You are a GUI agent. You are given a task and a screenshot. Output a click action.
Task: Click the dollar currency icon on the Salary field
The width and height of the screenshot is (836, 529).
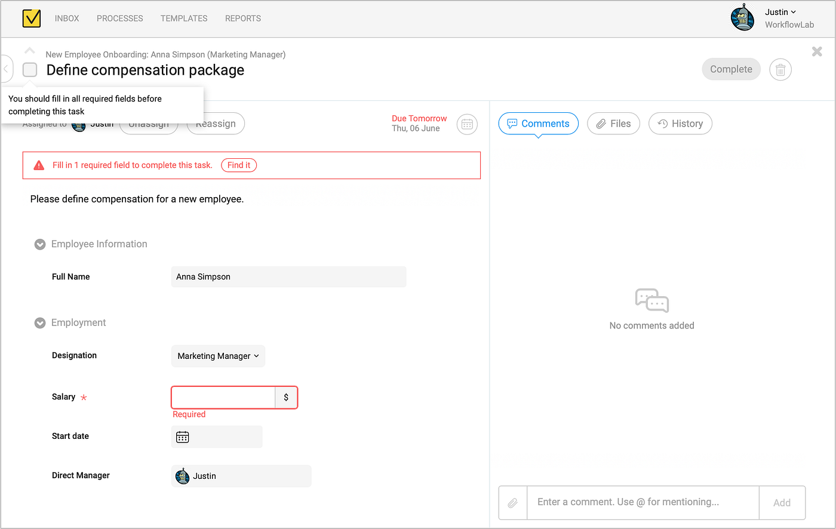286,397
